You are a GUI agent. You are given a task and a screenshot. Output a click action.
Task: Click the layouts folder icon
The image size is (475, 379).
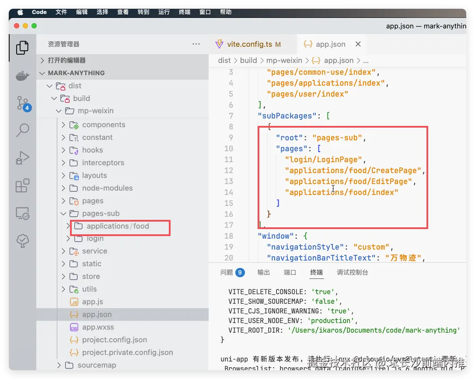tap(74, 176)
